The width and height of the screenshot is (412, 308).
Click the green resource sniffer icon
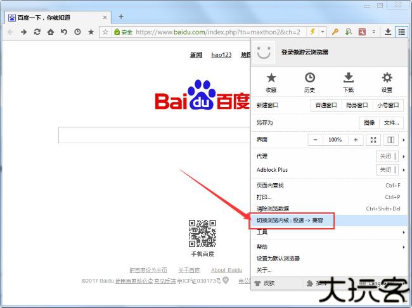tap(349, 32)
